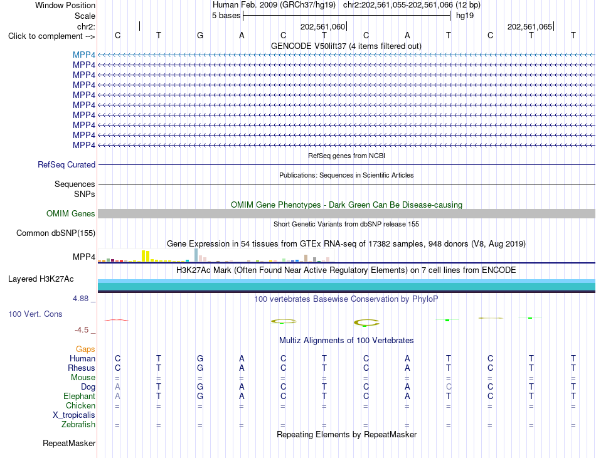Screen dimensions: 596x458
Task: Click the '100 Vert. Cons' track label
Action: tap(35, 314)
